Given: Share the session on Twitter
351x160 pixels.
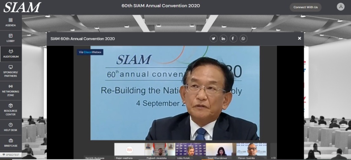Looking at the screenshot, I should pos(214,39).
